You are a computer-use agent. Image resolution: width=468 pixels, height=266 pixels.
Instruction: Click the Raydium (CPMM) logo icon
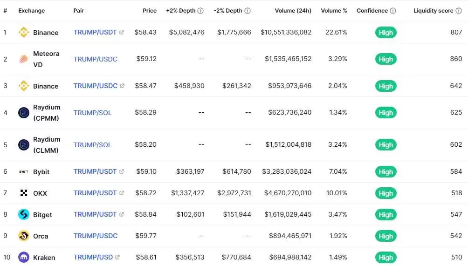(23, 113)
